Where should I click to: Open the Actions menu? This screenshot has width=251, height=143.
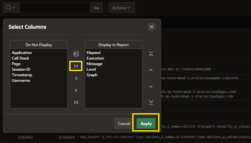pos(122,8)
